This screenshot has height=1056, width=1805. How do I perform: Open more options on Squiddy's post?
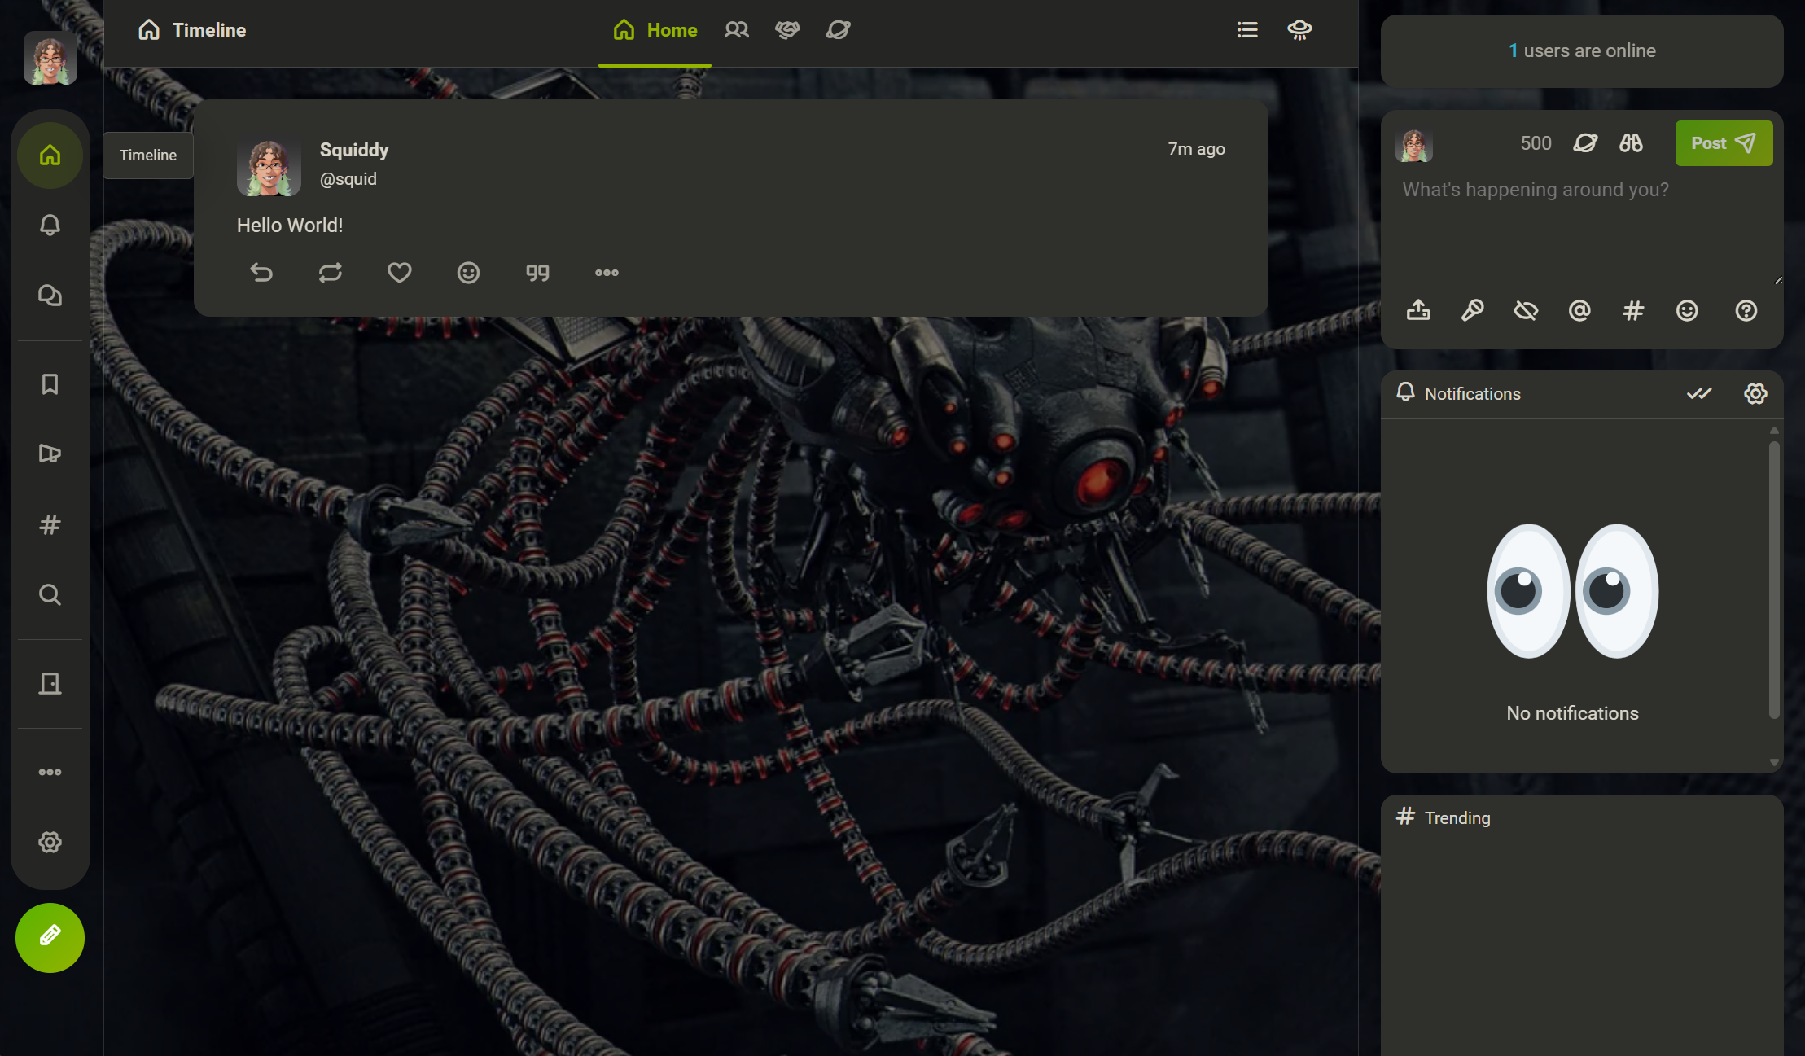pos(607,273)
